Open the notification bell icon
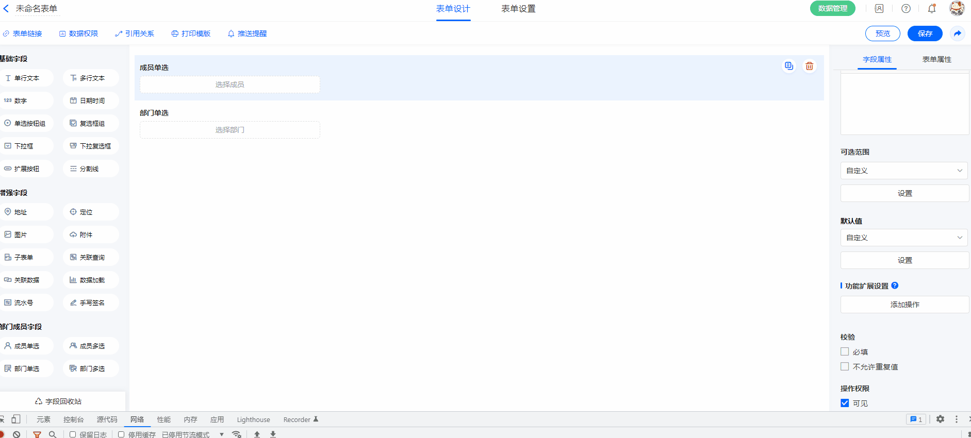This screenshot has width=971, height=438. (931, 9)
